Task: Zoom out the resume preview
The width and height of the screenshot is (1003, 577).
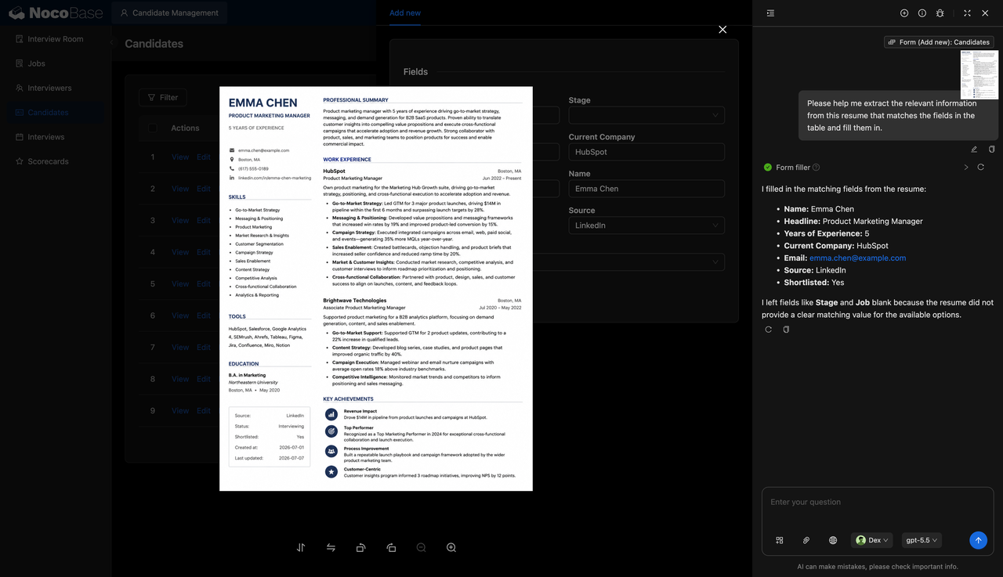Action: [422, 548]
